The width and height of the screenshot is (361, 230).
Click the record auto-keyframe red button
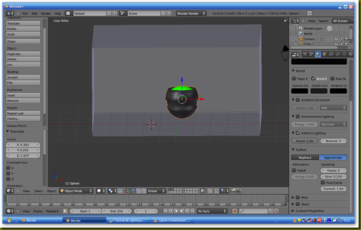(235, 211)
